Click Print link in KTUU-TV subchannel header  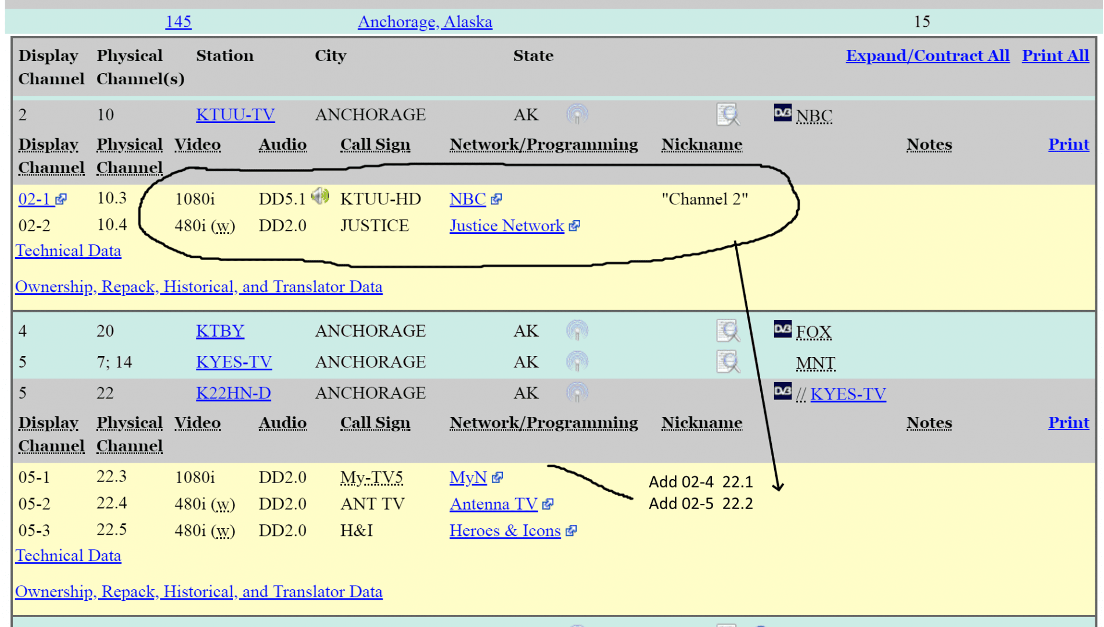[x=1069, y=144]
